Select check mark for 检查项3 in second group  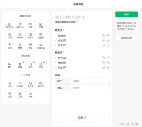pyautogui.click(x=108, y=67)
